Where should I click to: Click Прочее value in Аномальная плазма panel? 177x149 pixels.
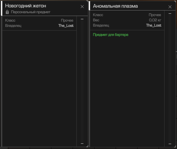pyautogui.click(x=155, y=15)
